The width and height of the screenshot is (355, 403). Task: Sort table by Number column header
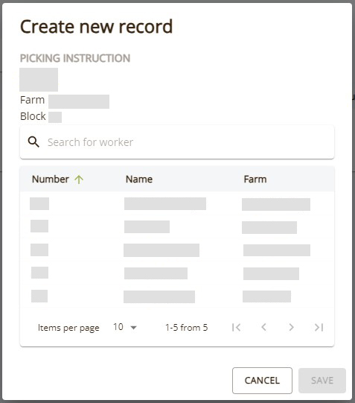tap(51, 179)
